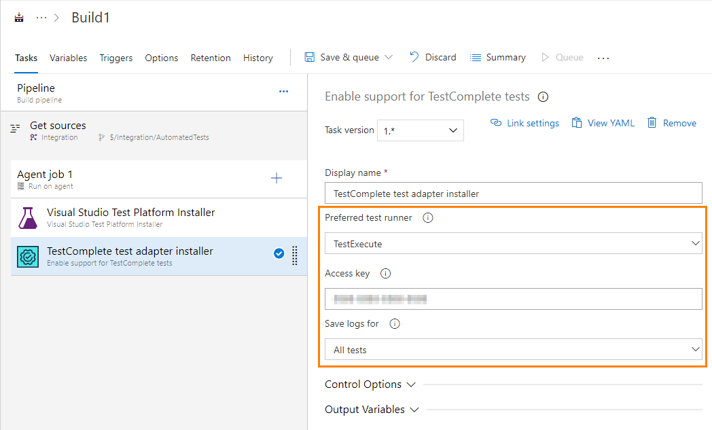This screenshot has width=712, height=430.
Task: Show info for Enable support for TestComplete tests
Action: pyautogui.click(x=543, y=96)
